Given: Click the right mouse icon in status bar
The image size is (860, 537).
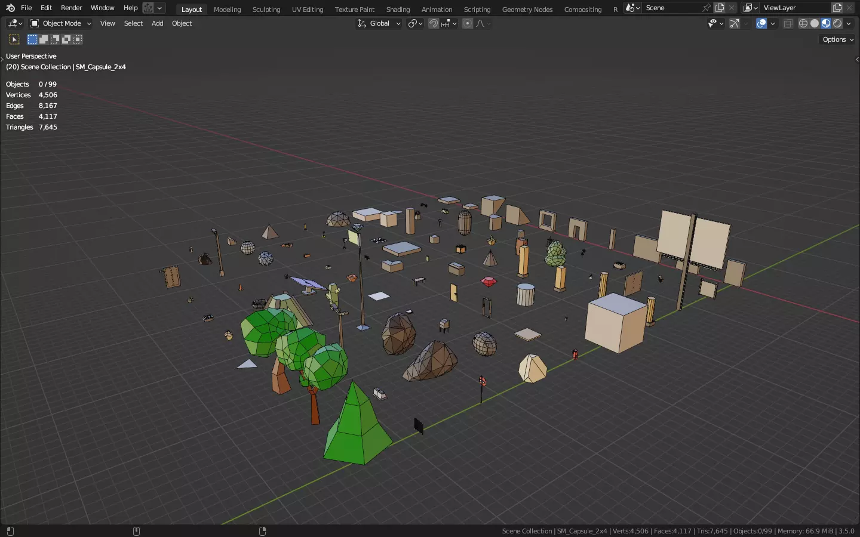Looking at the screenshot, I should 263,531.
